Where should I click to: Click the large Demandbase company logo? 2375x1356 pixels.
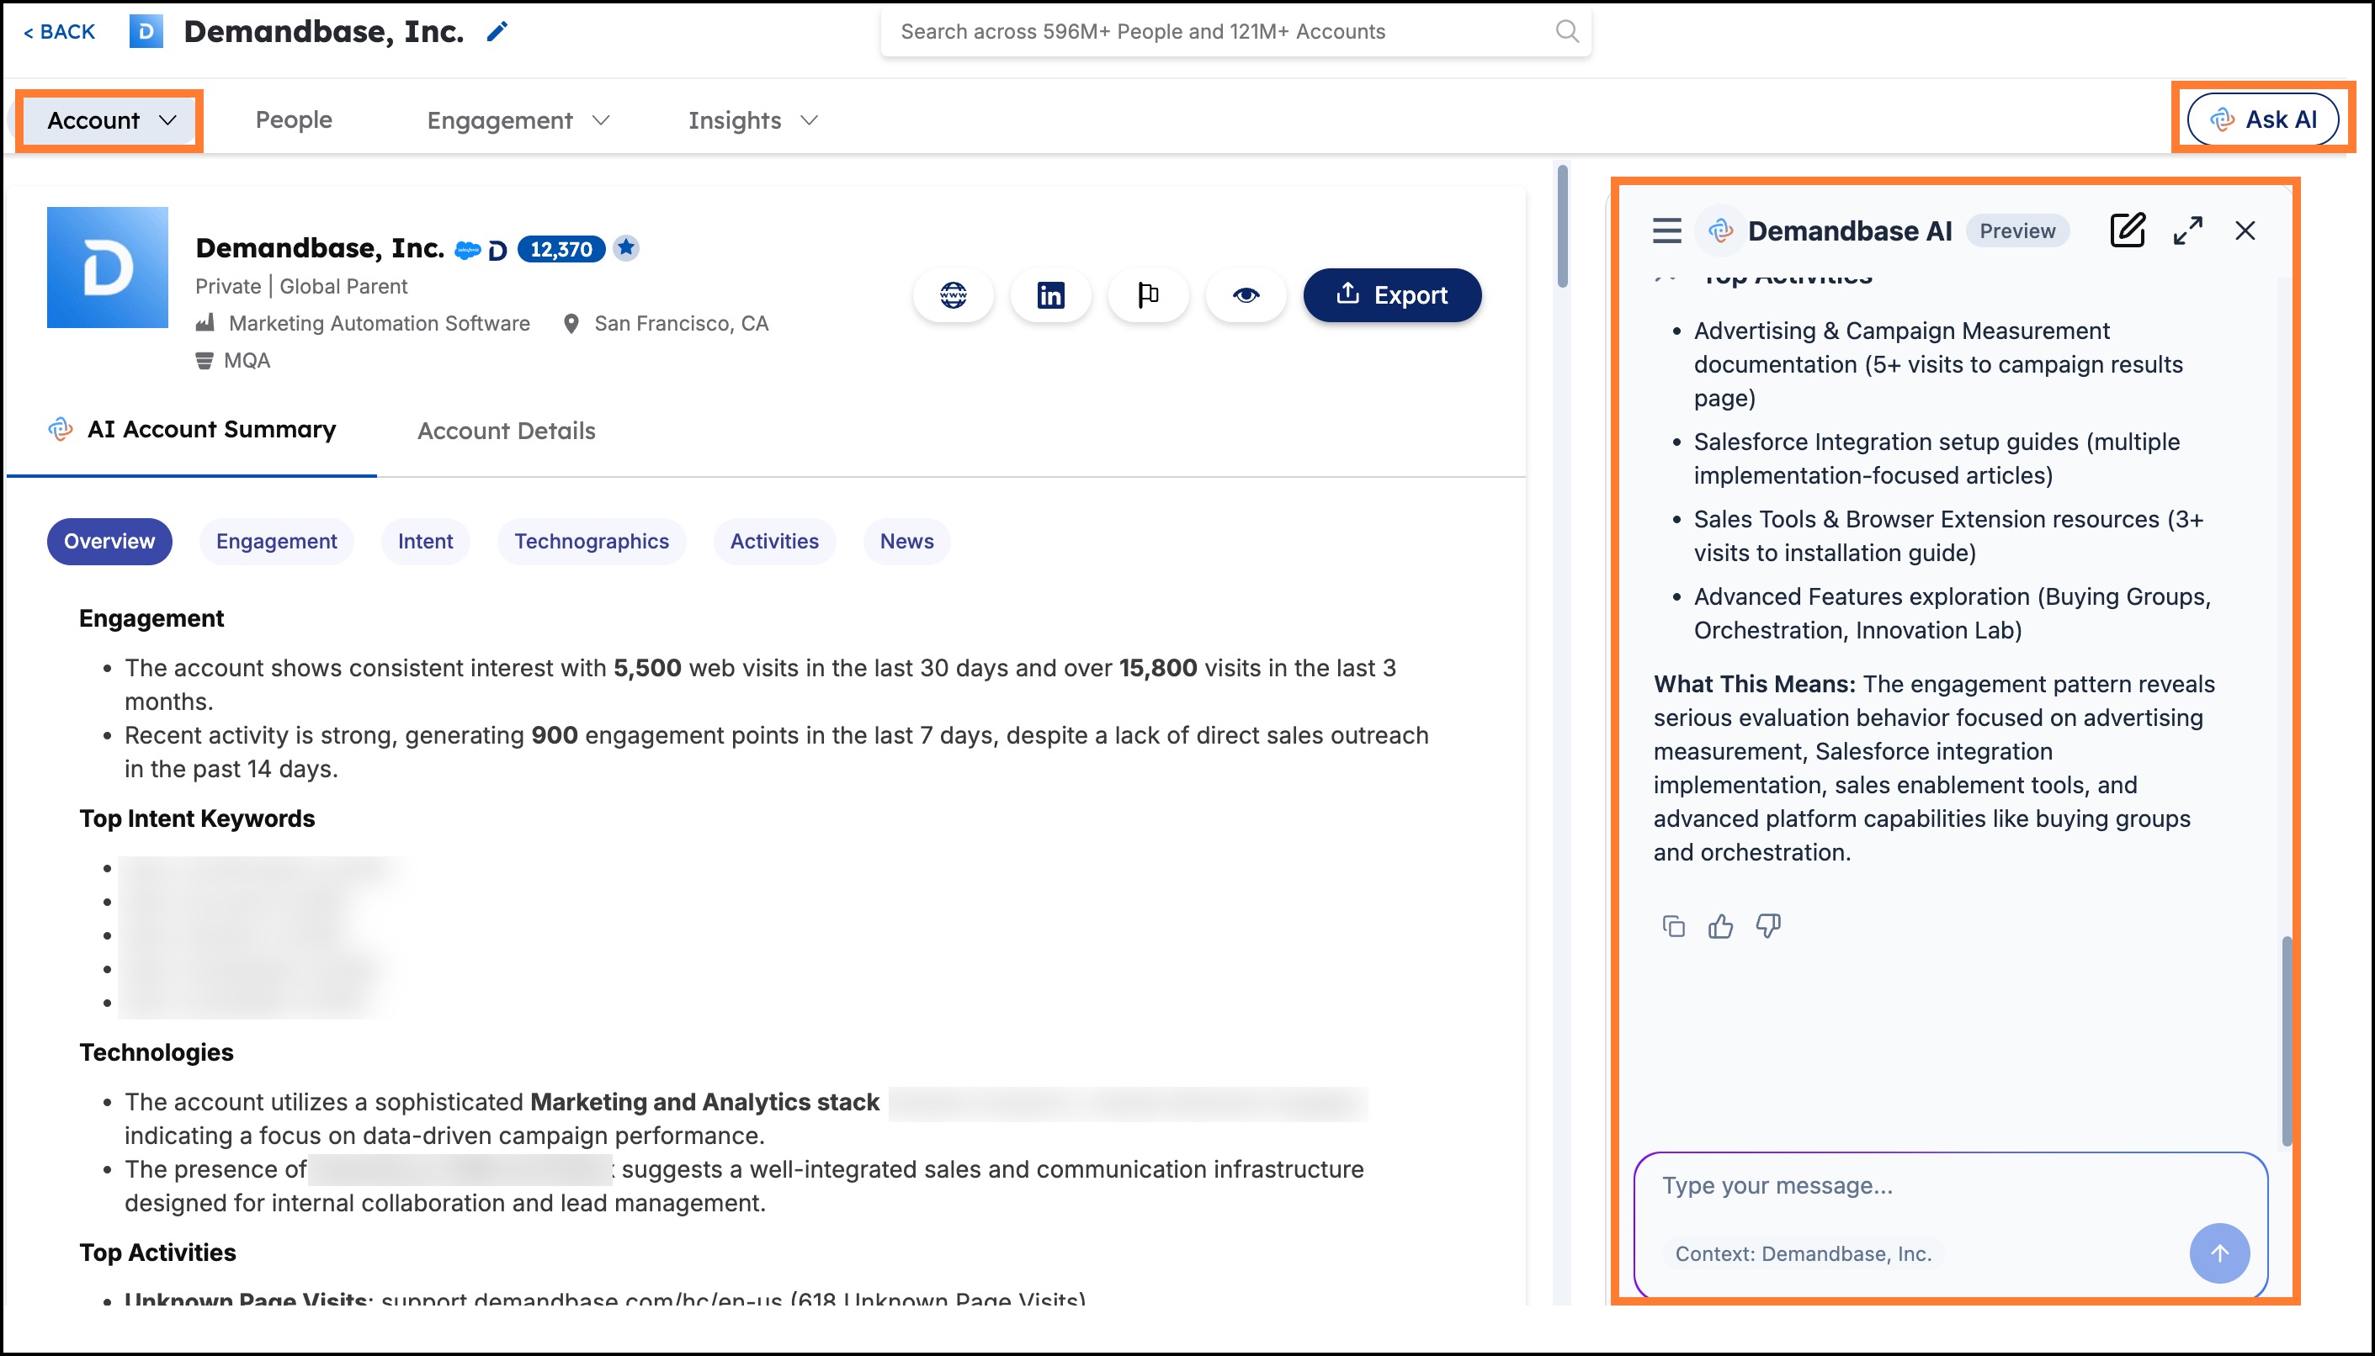pos(107,267)
